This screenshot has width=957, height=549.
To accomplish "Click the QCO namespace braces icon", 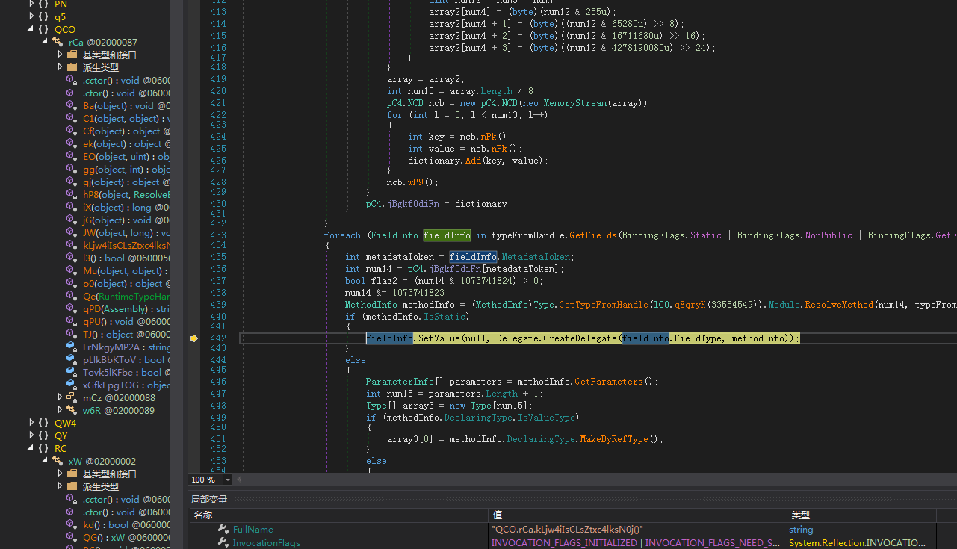I will [43, 30].
